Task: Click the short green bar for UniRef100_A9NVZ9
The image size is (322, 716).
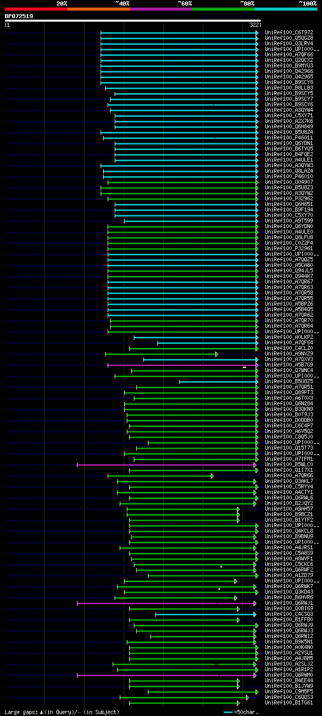Action: (162, 354)
